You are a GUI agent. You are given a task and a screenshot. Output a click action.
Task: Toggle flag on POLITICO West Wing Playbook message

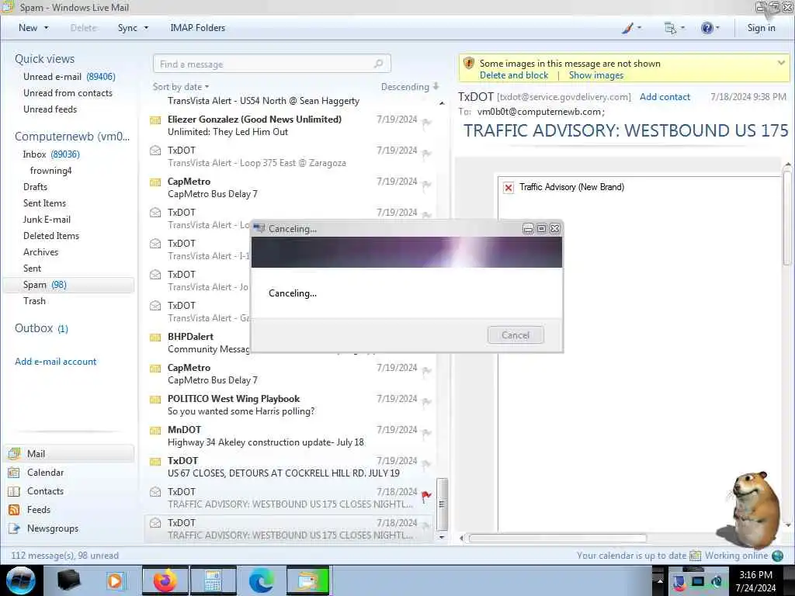[426, 402]
